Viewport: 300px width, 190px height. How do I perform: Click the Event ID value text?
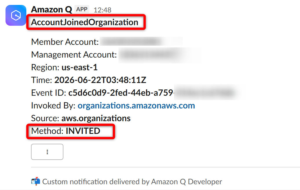click(121, 93)
